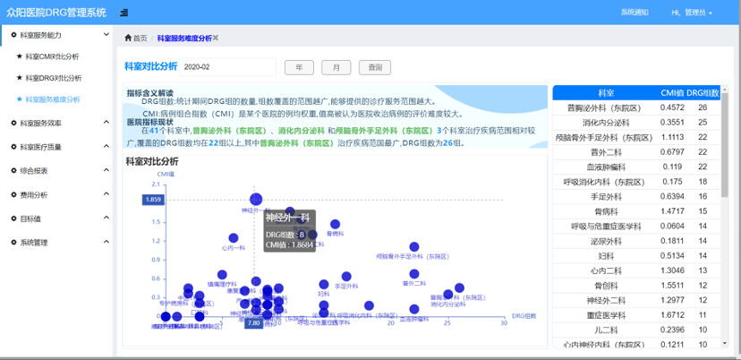Click star icon beside 科室DRG对比分析
This screenshot has height=360, width=741.
coord(20,78)
